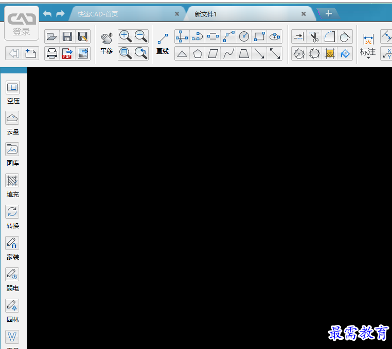Close the 新文件1 tab
392x349 pixels.
[304, 14]
